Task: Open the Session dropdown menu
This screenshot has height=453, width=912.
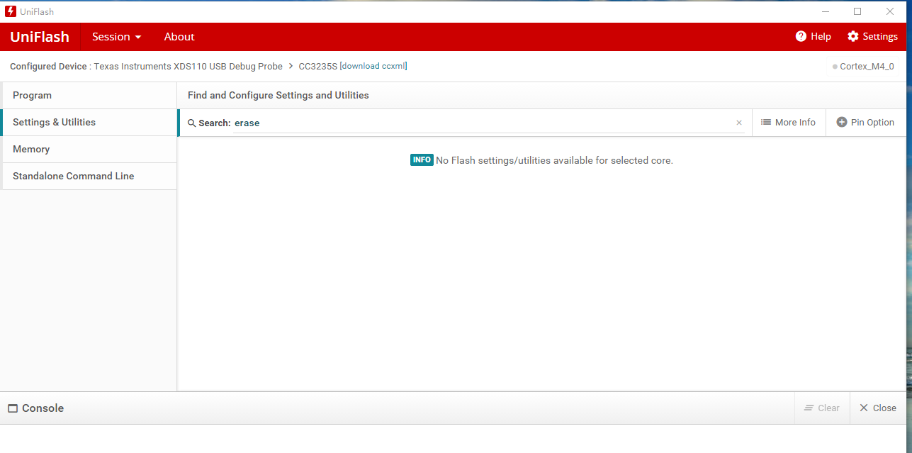Action: coord(117,37)
